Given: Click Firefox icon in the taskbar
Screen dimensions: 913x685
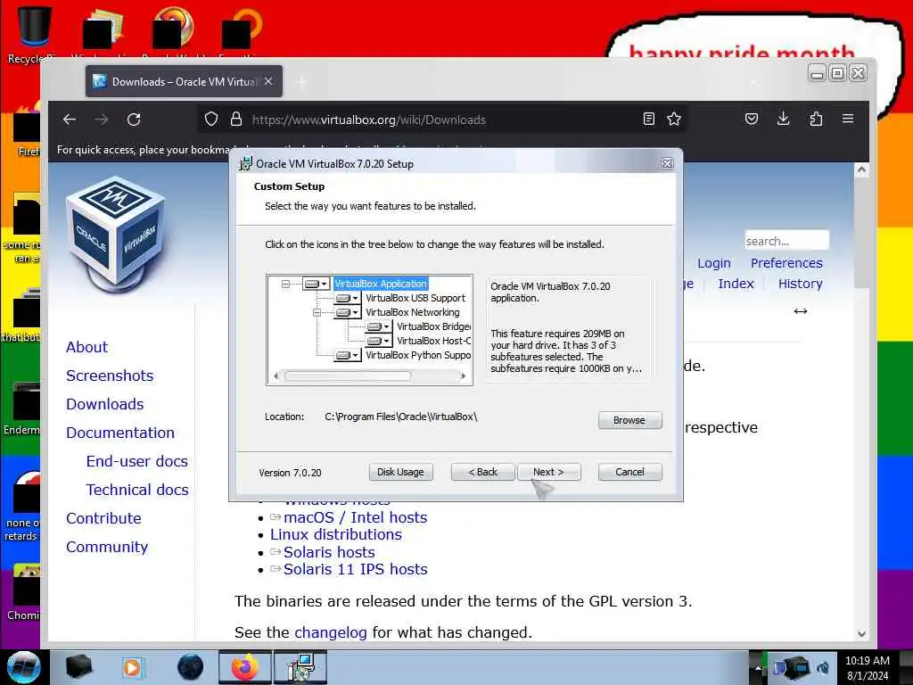Looking at the screenshot, I should coord(244,667).
